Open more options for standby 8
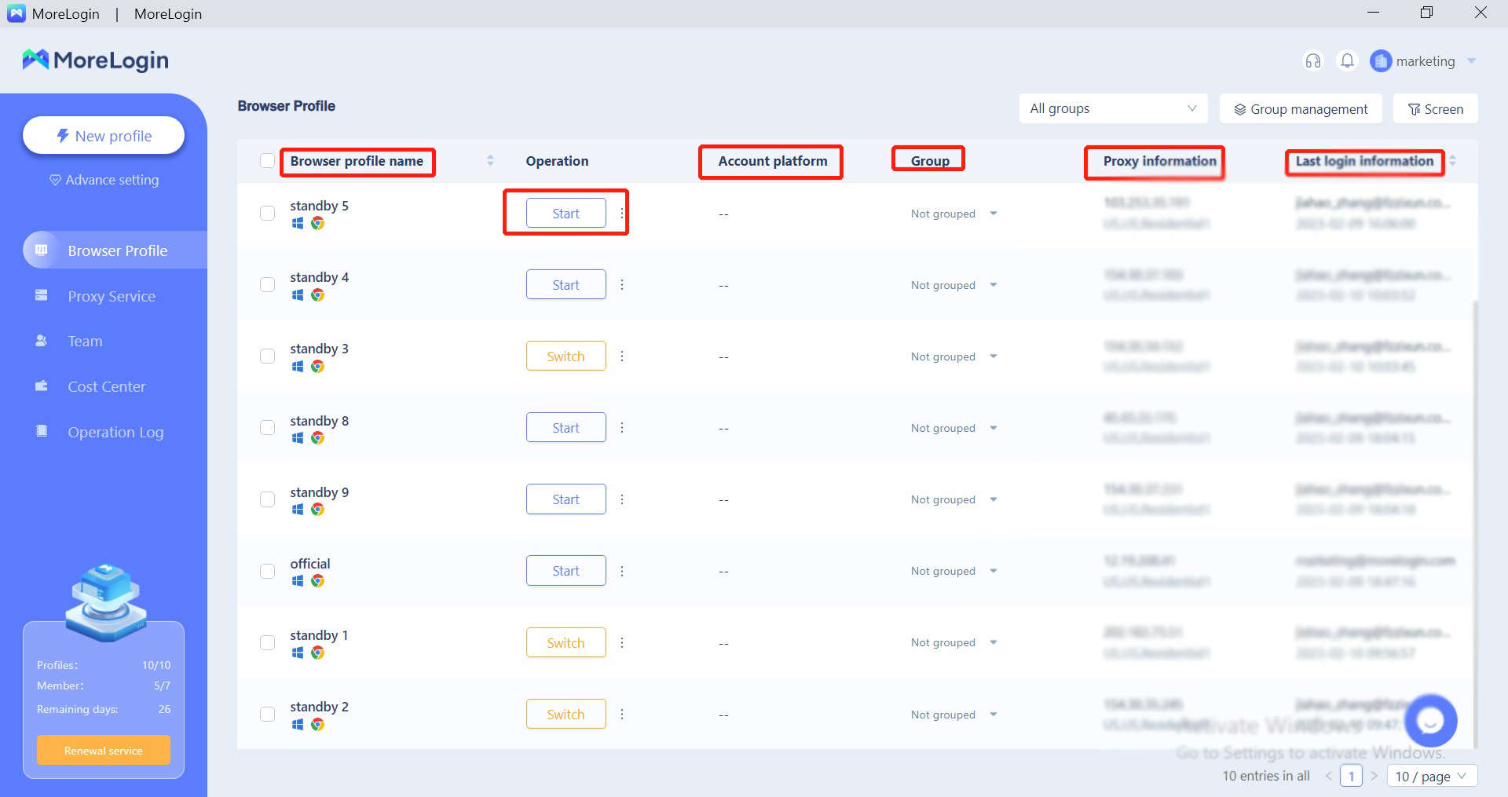Viewport: 1508px width, 797px height. (622, 428)
